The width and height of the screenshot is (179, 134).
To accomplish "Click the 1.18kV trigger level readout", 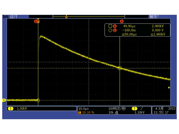I will (x=139, y=113).
